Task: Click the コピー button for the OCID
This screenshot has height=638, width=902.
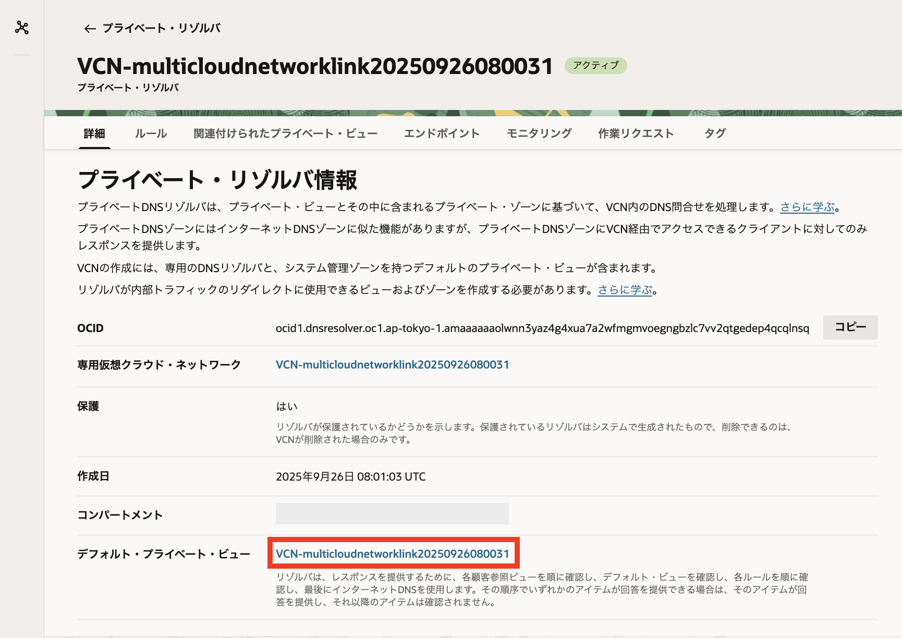Action: click(850, 327)
